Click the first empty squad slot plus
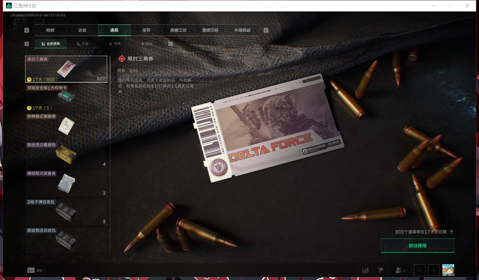The image size is (479, 280). tap(419, 270)
